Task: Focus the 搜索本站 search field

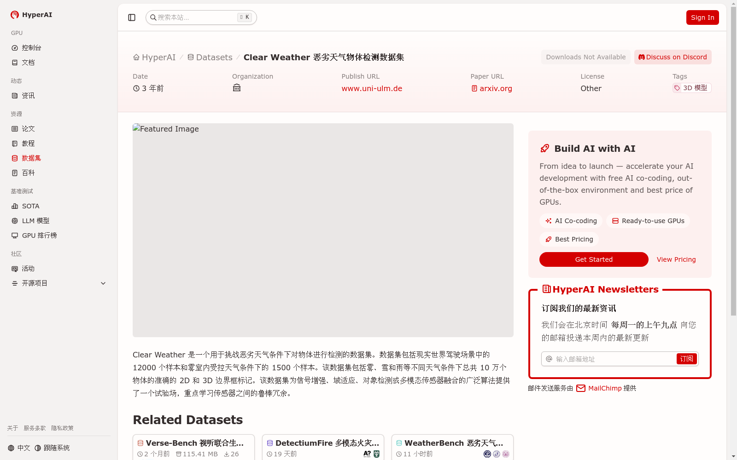Action: [x=201, y=17]
